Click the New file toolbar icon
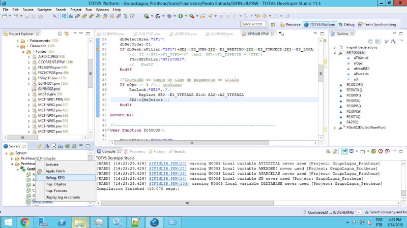This screenshot has height=228, width=407. pos(5,16)
